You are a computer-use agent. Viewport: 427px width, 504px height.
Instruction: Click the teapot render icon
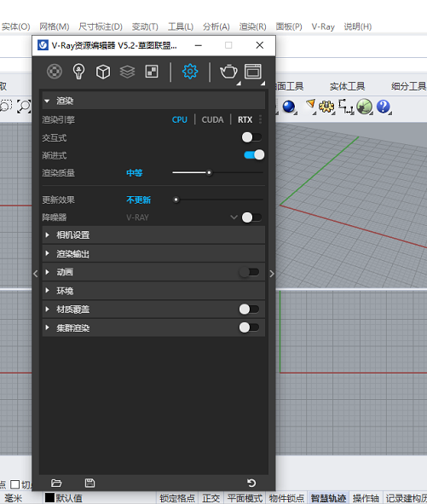point(228,72)
